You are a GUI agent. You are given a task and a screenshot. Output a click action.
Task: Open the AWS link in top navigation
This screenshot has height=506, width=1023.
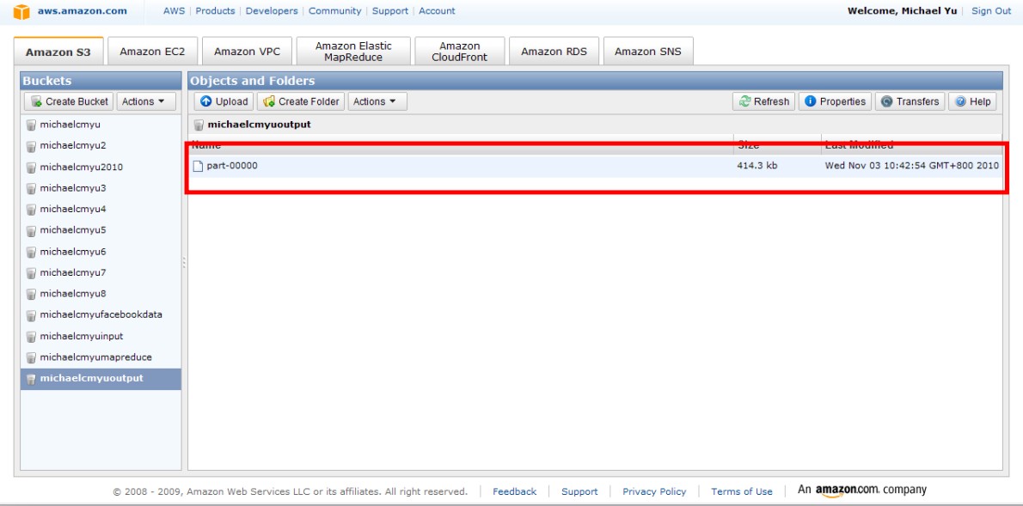tap(175, 11)
